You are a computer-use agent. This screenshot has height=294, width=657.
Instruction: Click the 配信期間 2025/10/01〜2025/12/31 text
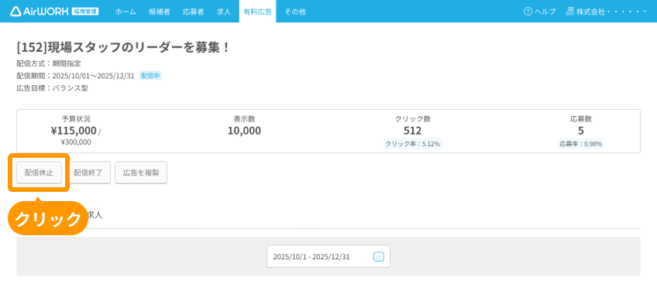tap(75, 76)
